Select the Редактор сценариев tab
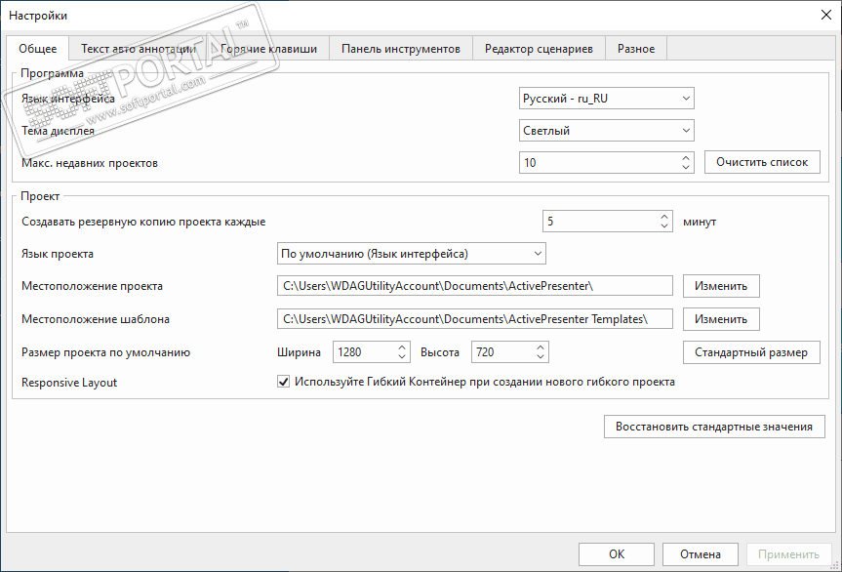 point(539,48)
